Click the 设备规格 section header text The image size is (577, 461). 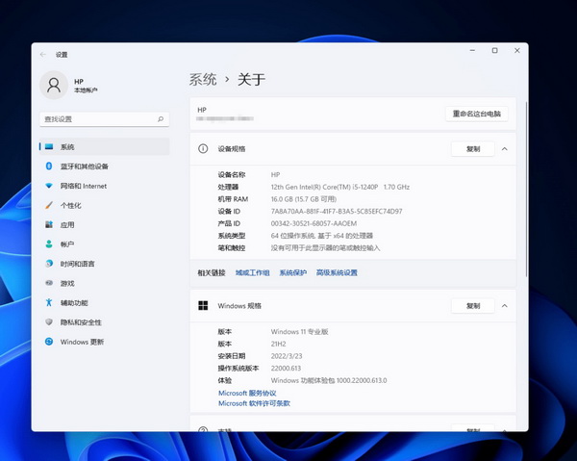point(232,149)
